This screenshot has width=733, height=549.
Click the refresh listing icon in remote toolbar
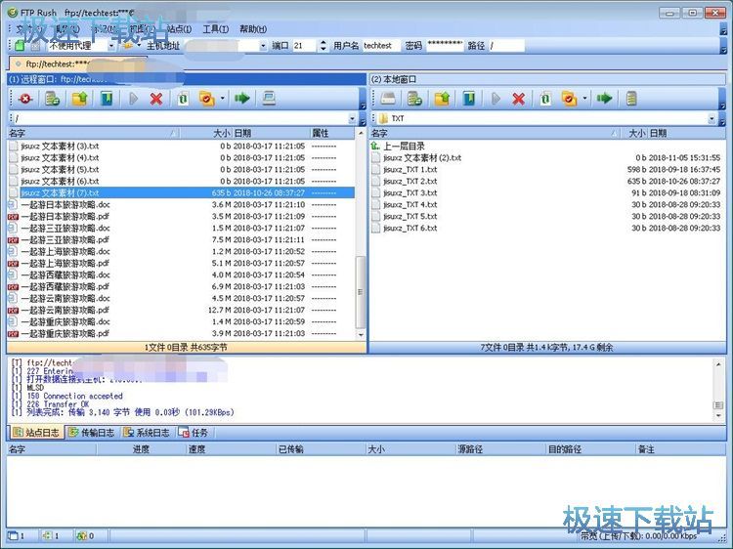click(52, 99)
